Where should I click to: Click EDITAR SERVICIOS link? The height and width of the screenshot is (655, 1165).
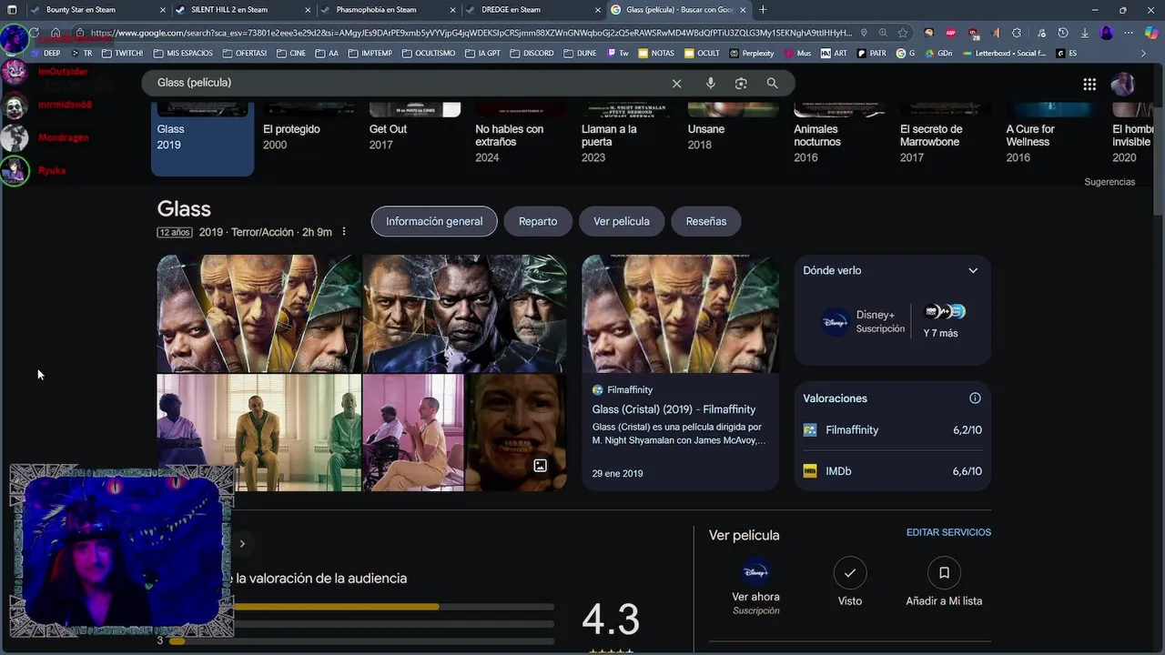point(948,532)
